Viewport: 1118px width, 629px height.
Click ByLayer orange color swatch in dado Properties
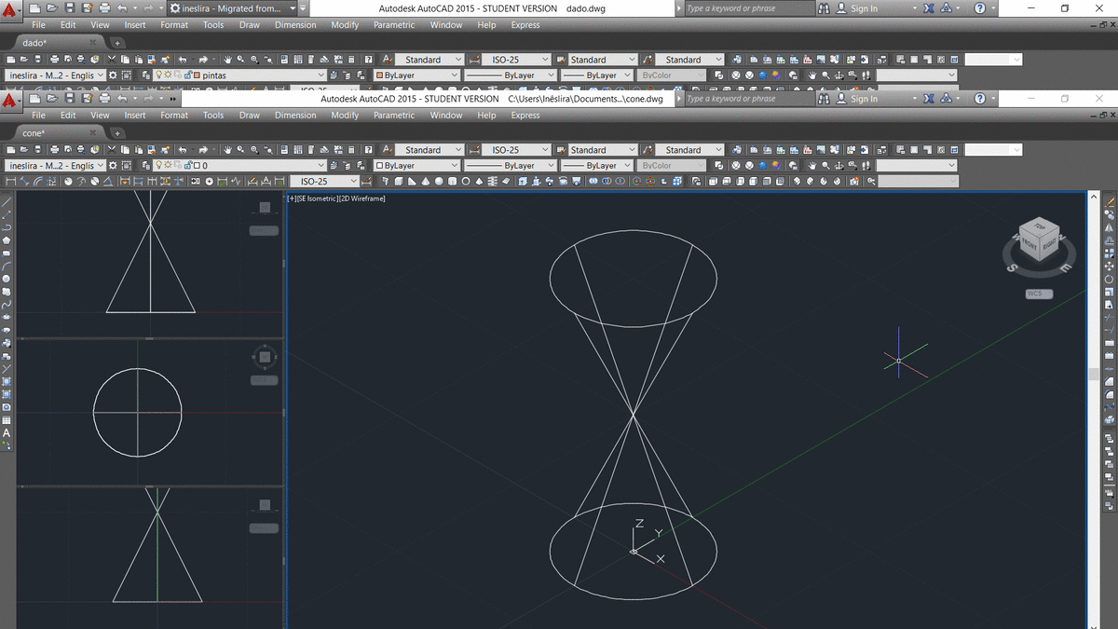coord(379,75)
